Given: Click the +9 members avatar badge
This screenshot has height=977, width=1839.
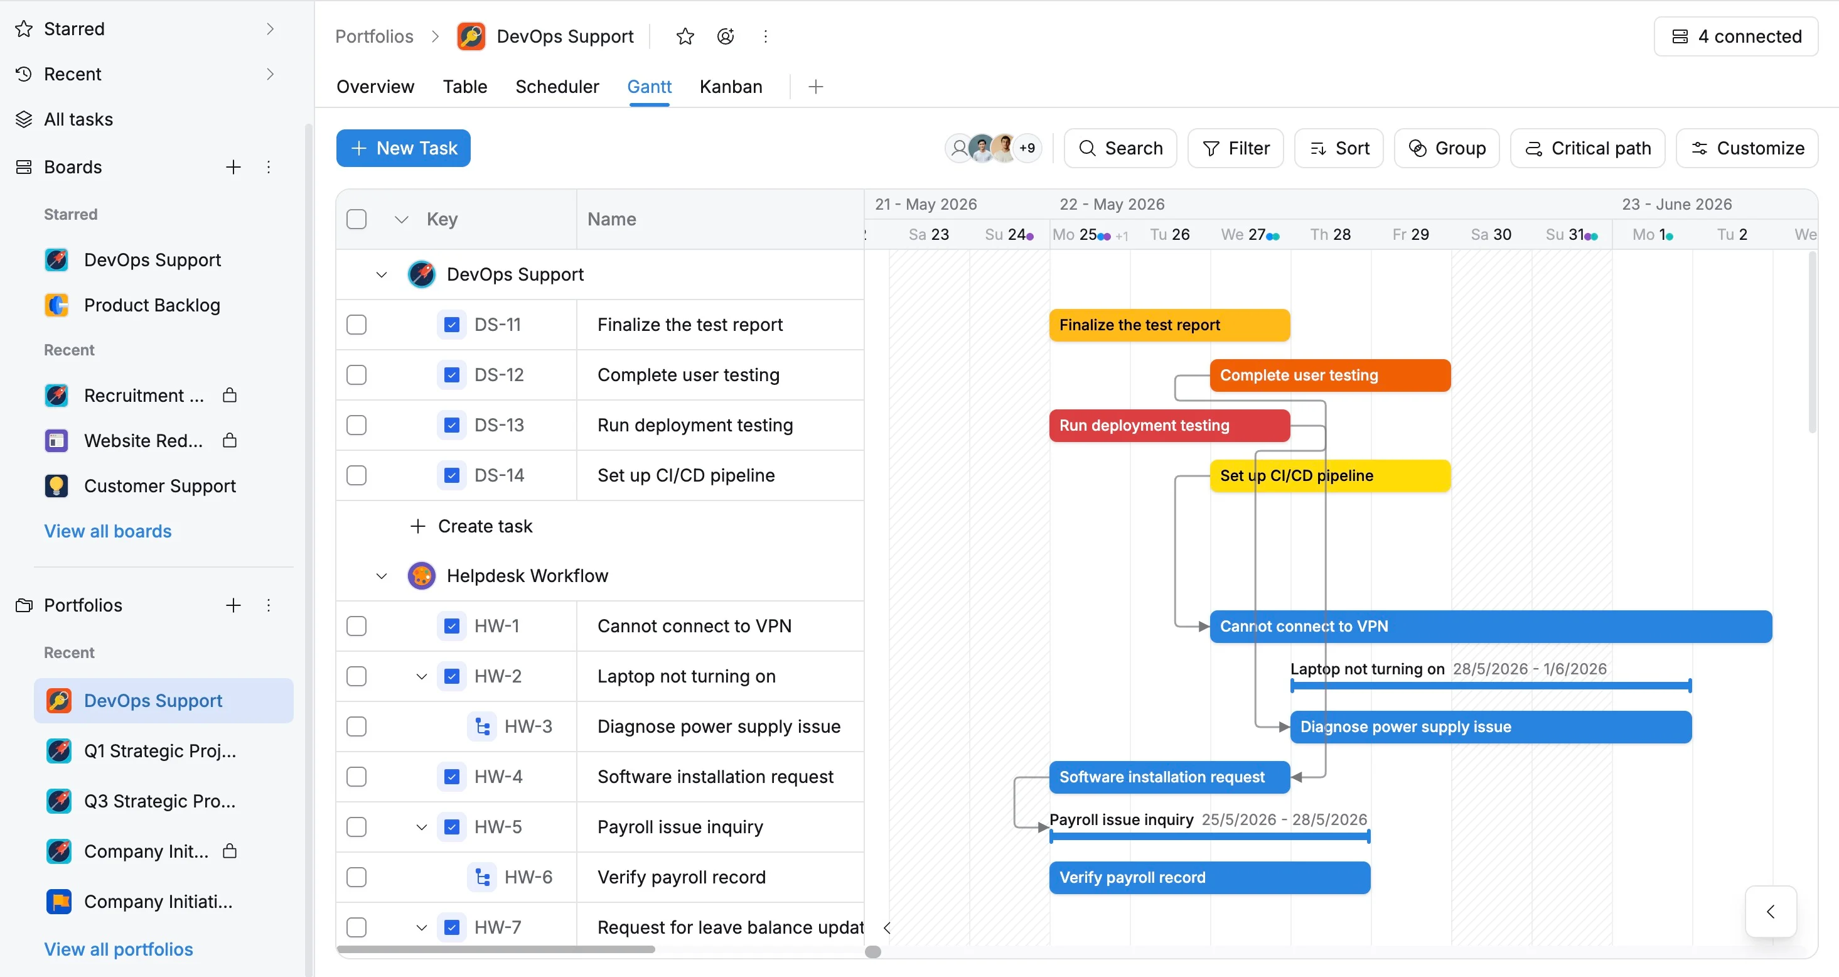Looking at the screenshot, I should [1027, 148].
